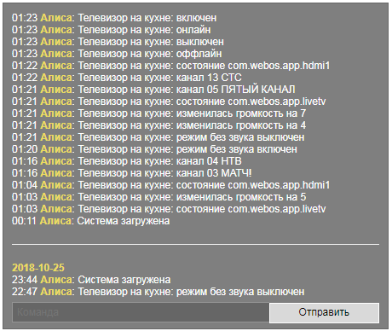Click the Алиса name on the 01:04 line

(x=56, y=185)
